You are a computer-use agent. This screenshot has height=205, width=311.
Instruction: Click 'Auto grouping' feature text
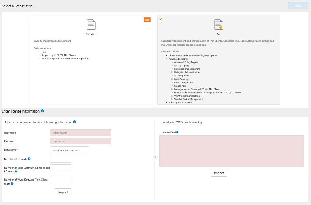181,65
